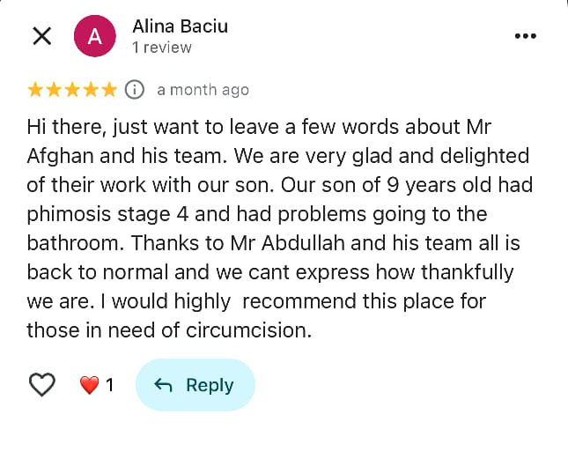The image size is (568, 474).
Task: Close the review with the X icon
Action: 41,36
